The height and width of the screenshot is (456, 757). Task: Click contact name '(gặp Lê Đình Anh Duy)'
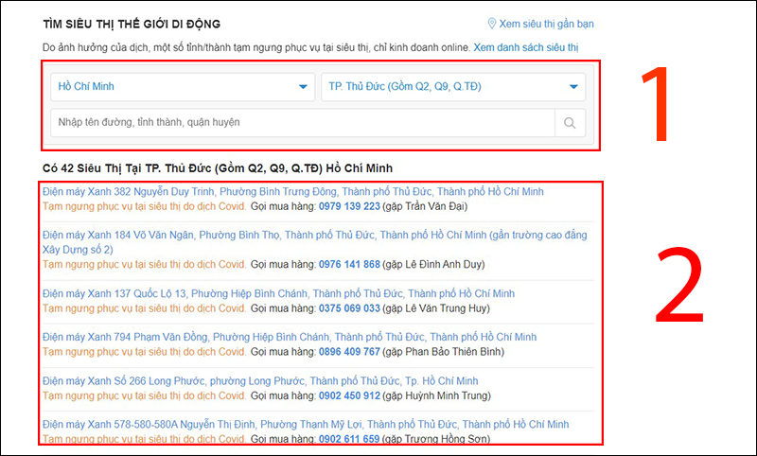point(433,265)
